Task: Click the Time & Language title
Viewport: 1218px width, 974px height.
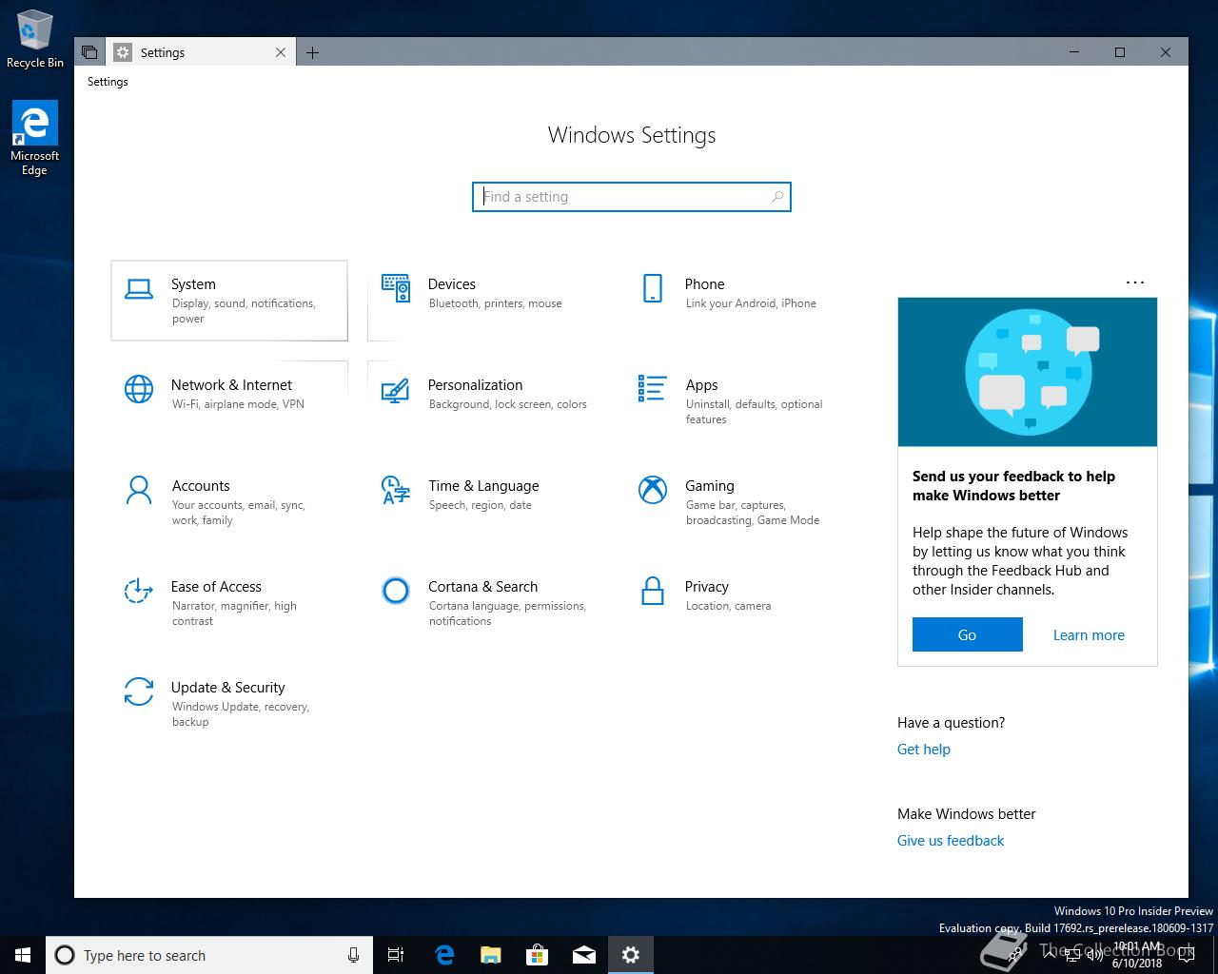Action: pos(483,486)
